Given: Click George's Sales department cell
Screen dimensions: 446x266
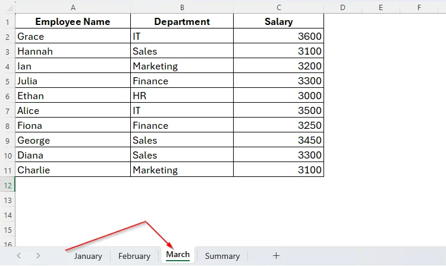Looking at the screenshot, I should [x=182, y=140].
